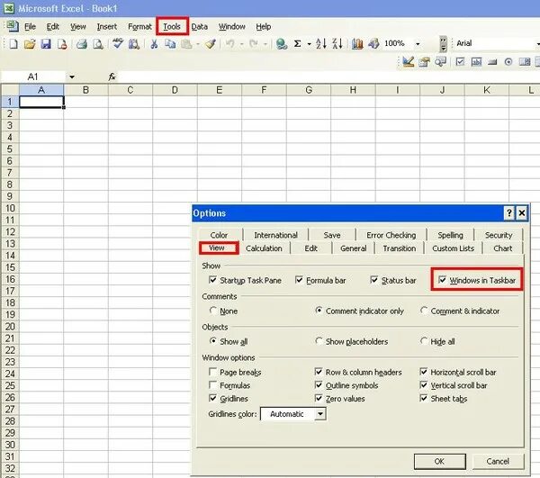Toggle Row & column headers checkbox

click(319, 372)
